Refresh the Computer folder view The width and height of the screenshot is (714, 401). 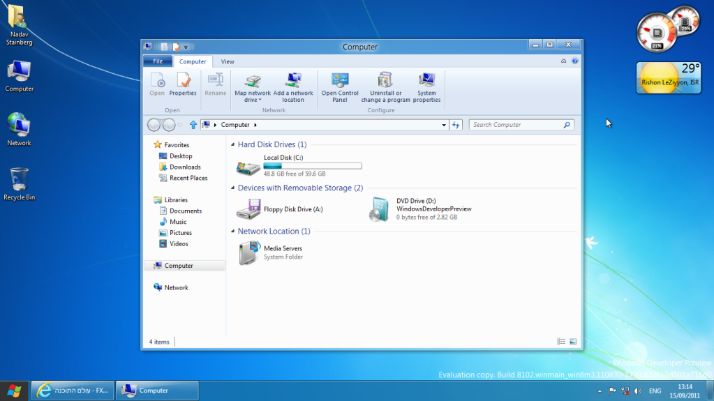(456, 125)
